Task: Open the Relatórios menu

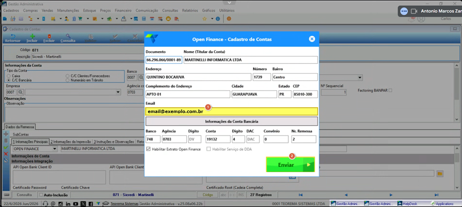Action: 190,10
